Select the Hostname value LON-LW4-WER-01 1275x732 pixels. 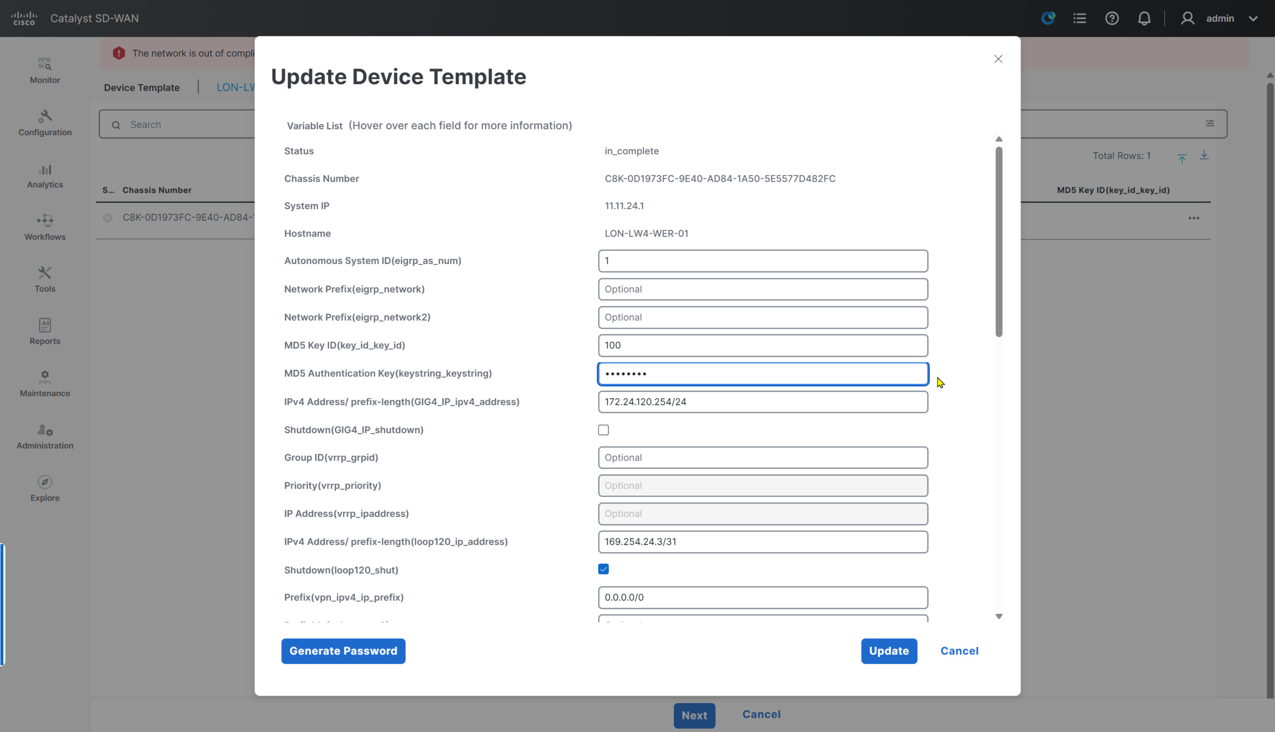(646, 233)
